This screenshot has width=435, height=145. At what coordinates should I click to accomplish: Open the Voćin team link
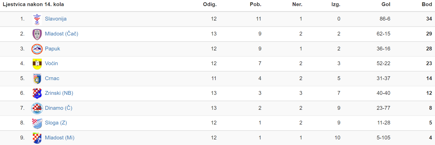[x=51, y=63]
